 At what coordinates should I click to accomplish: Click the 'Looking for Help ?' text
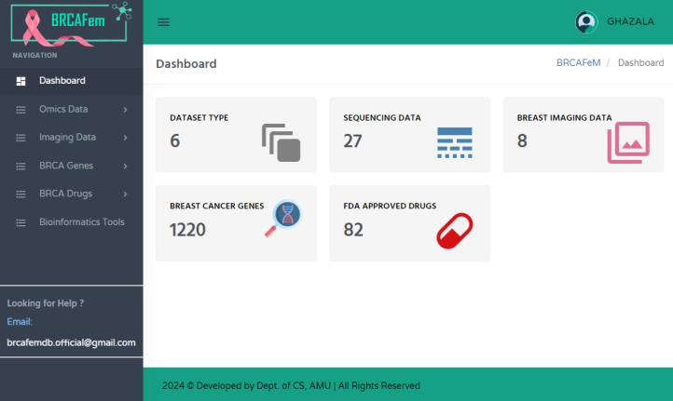pos(45,303)
